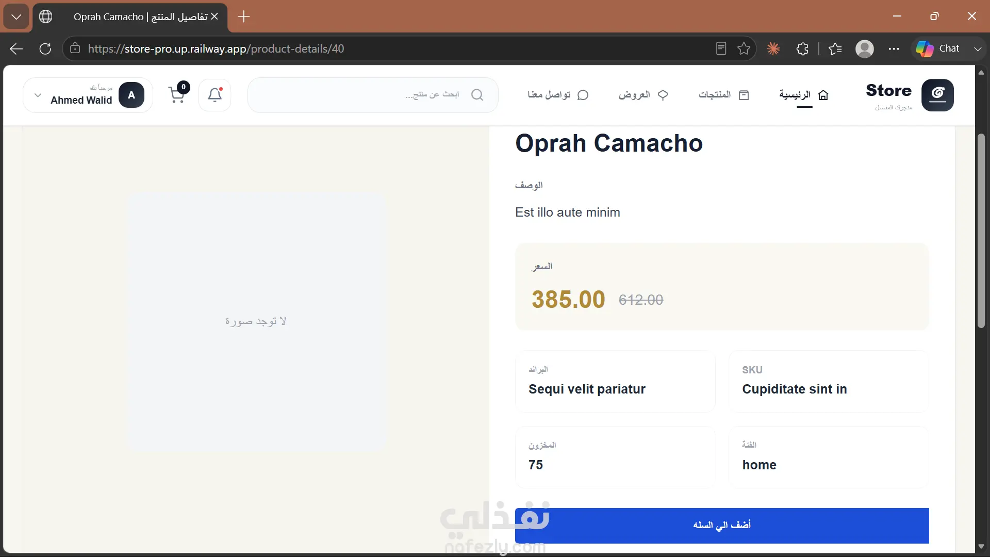Open the shopping cart icon

pos(177,95)
